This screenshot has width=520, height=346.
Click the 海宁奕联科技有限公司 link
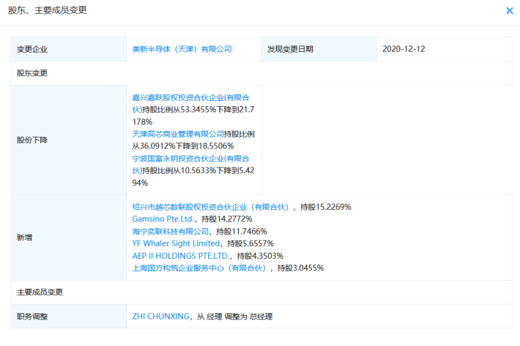(x=171, y=232)
